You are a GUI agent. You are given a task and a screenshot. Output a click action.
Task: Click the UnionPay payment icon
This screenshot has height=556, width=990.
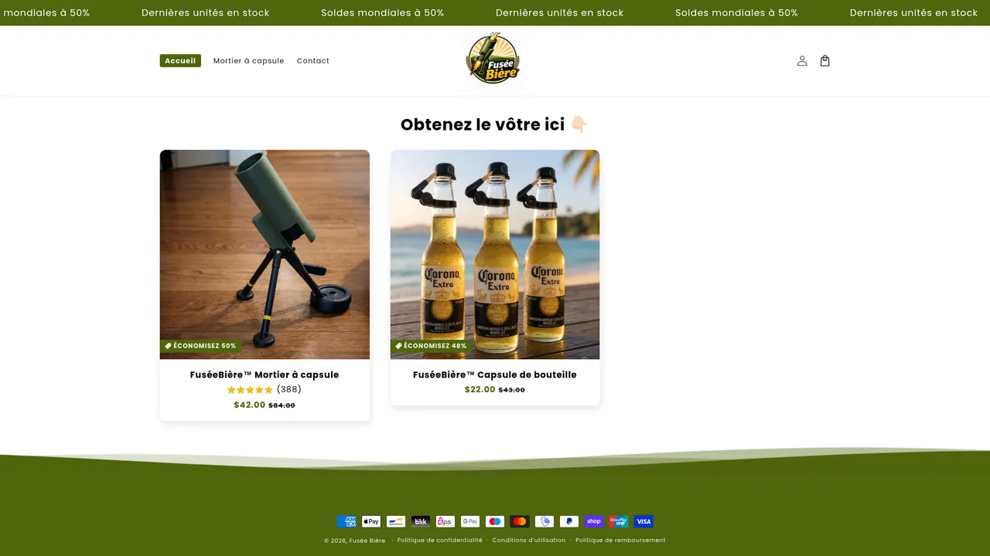pyautogui.click(x=619, y=521)
